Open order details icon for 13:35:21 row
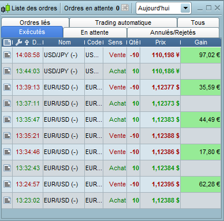Image resolution: width=224 pixels, height=221 pixels. (7, 136)
